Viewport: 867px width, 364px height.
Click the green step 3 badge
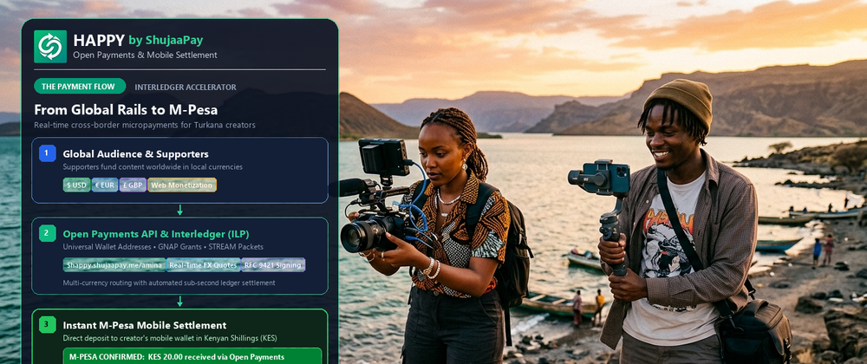pos(48,325)
